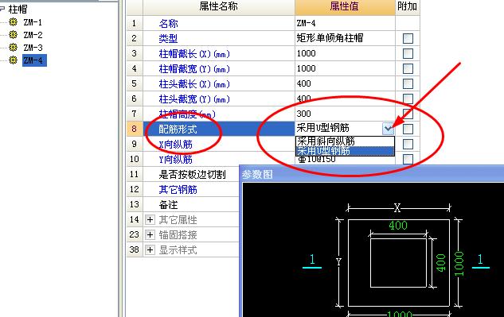Collapse the 柱帽 tree root node
This screenshot has height=317, width=504.
pyautogui.click(x=2, y=9)
